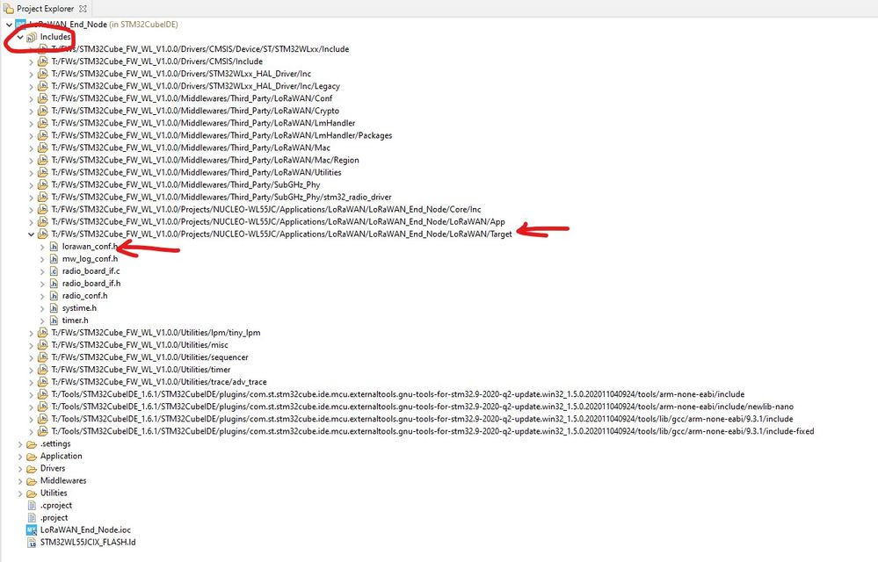Close the Project Explorer view tab
878x562 pixels.
83,9
